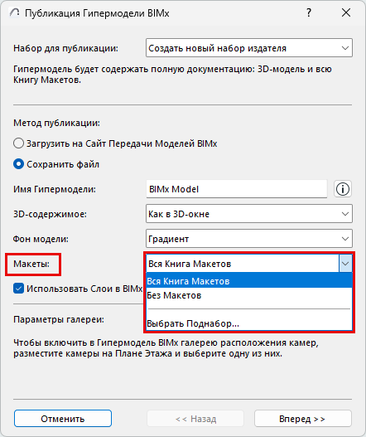This screenshot has height=437, width=366.
Task: Click into the Имя Гипермодели text field
Action: point(237,189)
